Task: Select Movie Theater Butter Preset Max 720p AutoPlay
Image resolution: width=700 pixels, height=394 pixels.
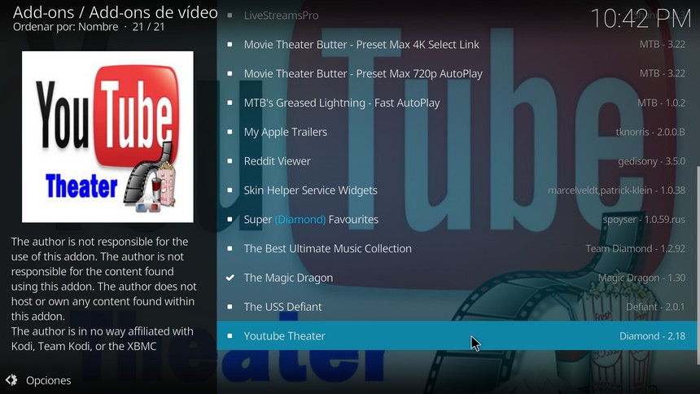Action: pyautogui.click(x=457, y=73)
